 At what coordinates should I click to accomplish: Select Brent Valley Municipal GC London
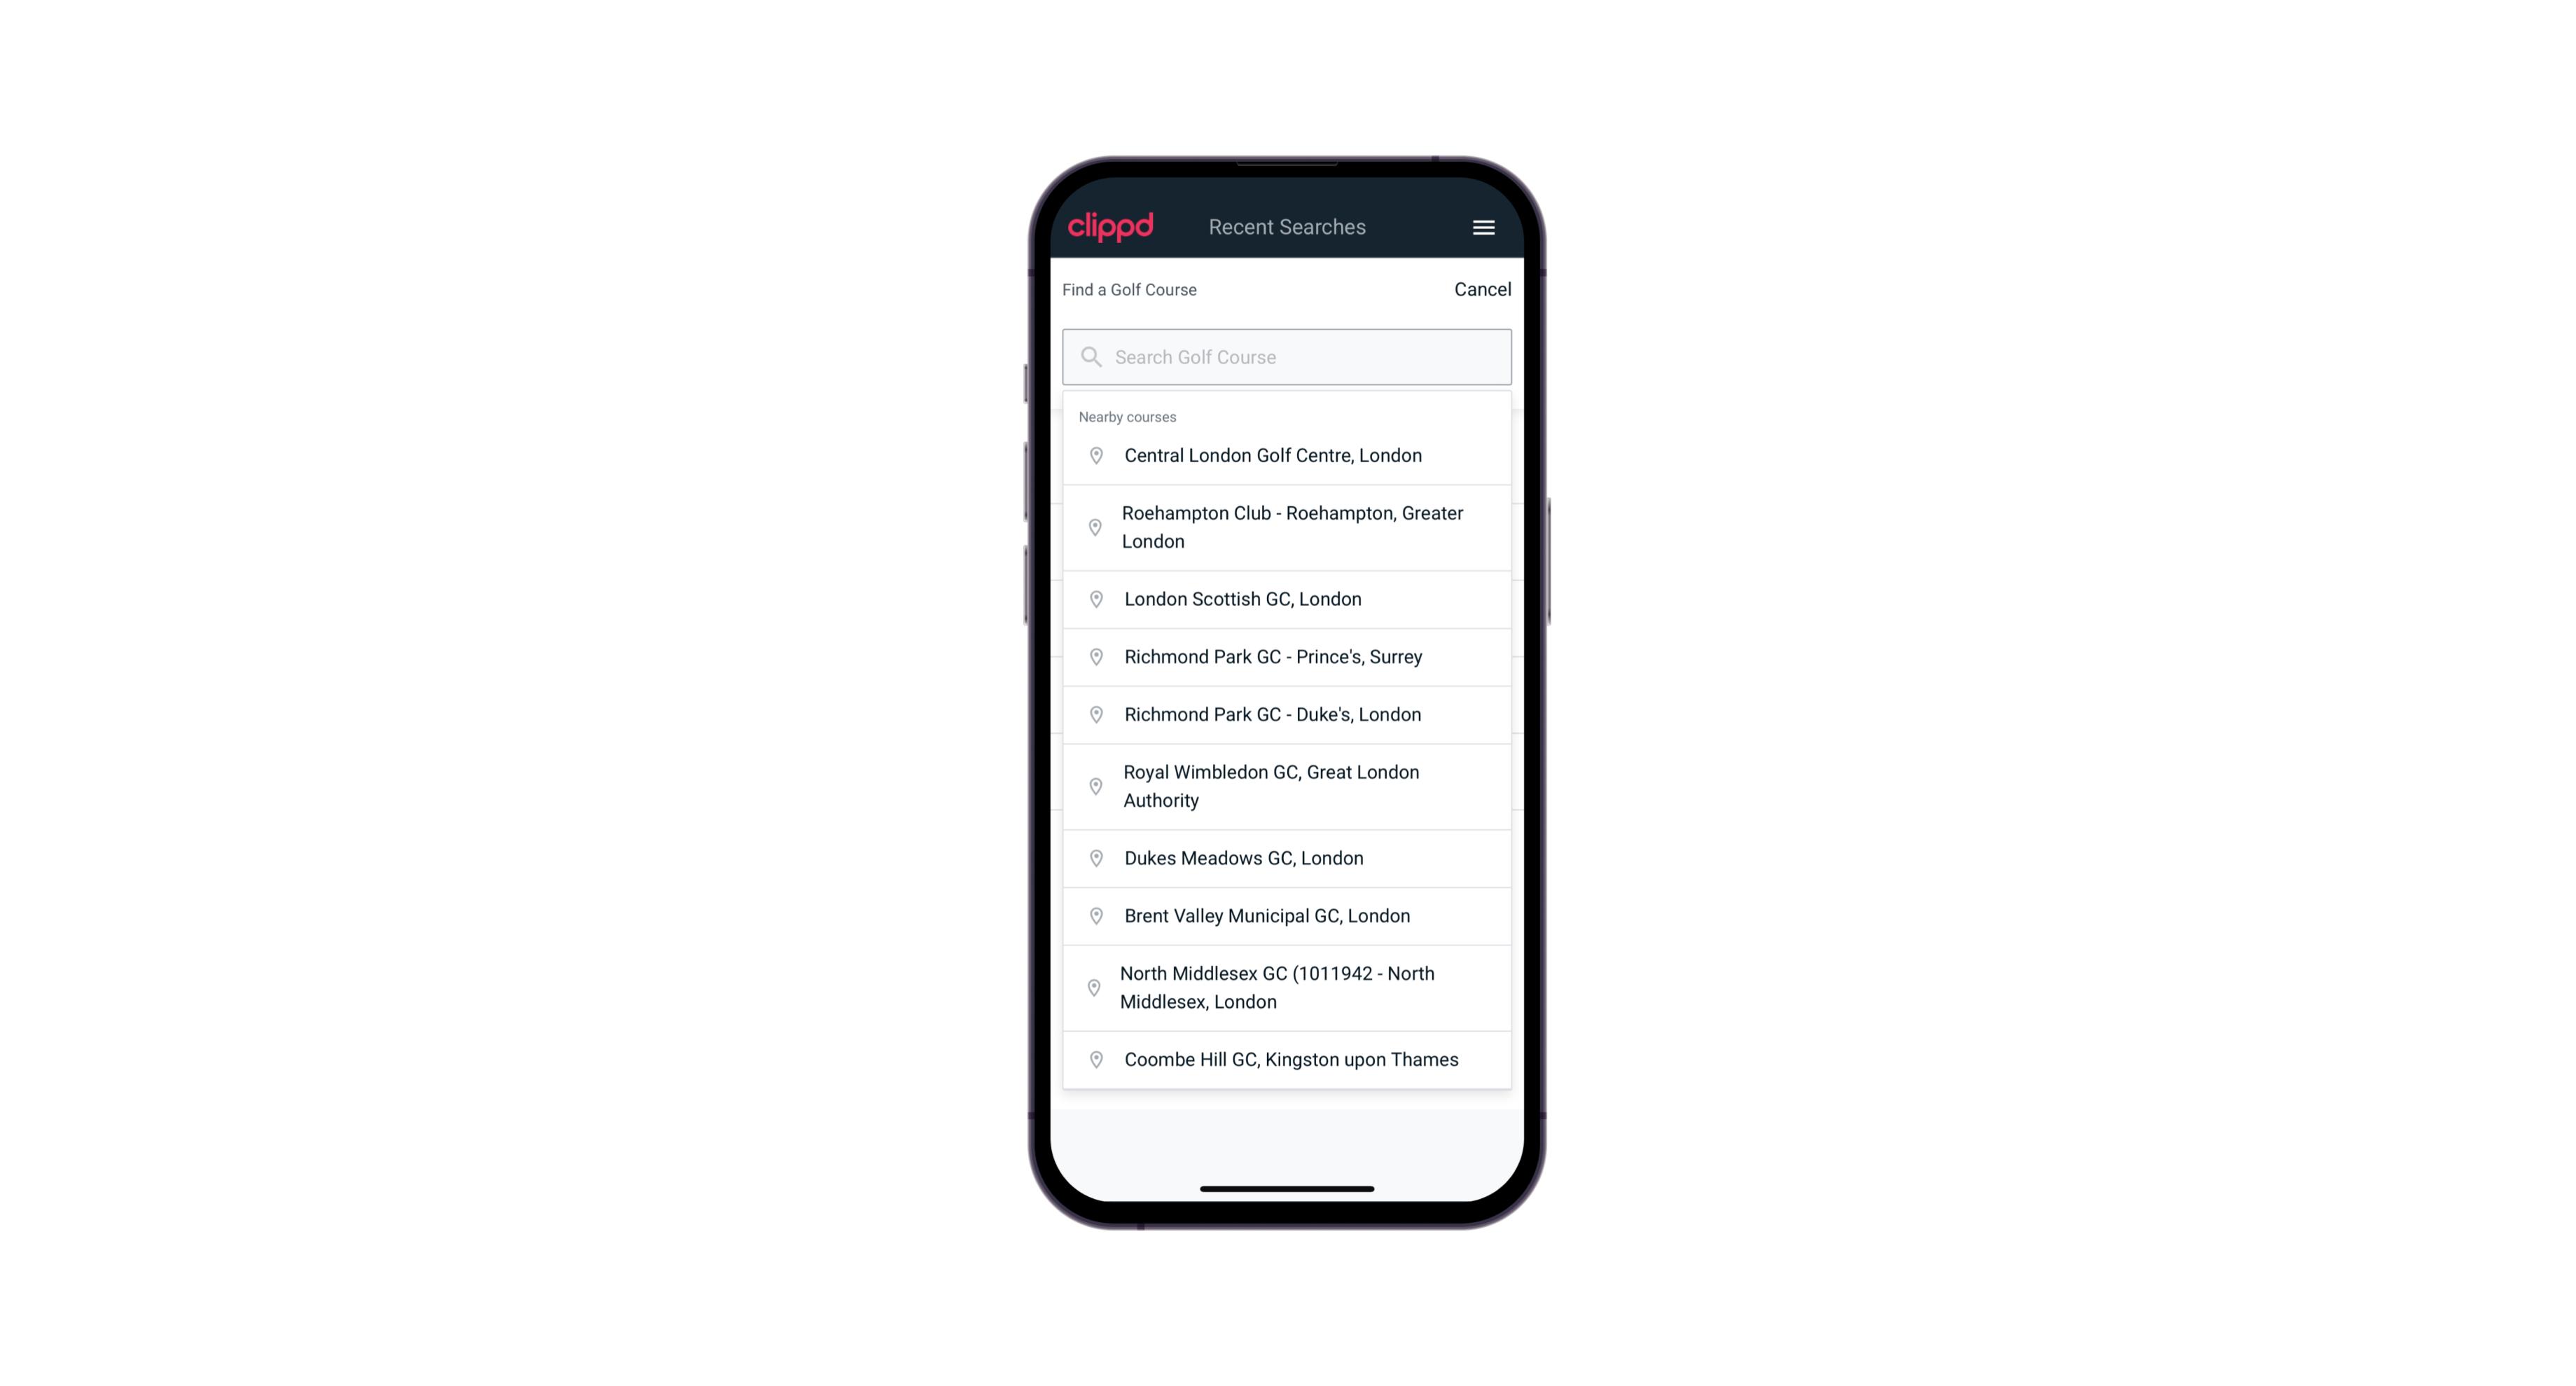(1287, 915)
